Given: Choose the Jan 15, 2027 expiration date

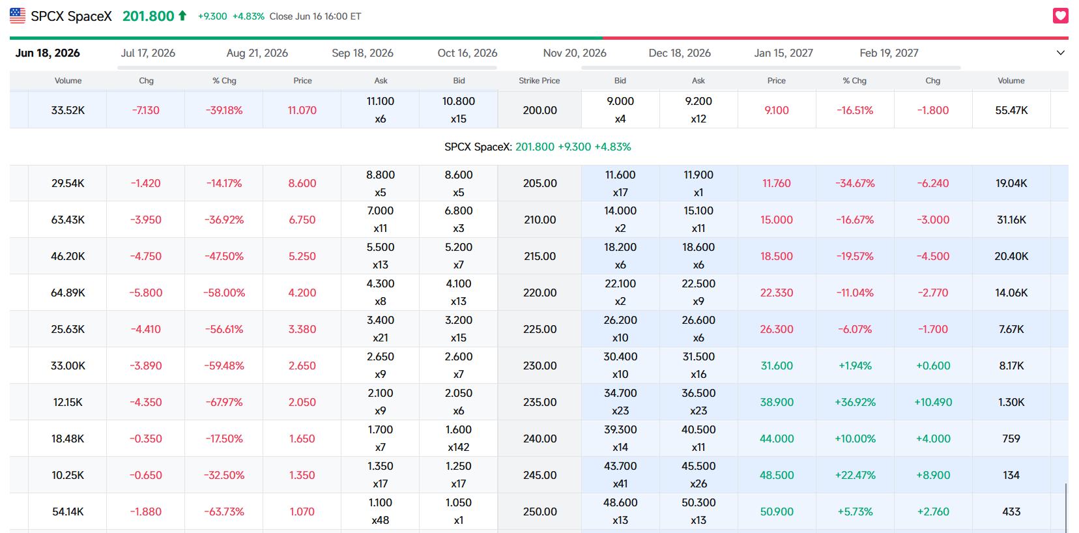Looking at the screenshot, I should tap(784, 53).
